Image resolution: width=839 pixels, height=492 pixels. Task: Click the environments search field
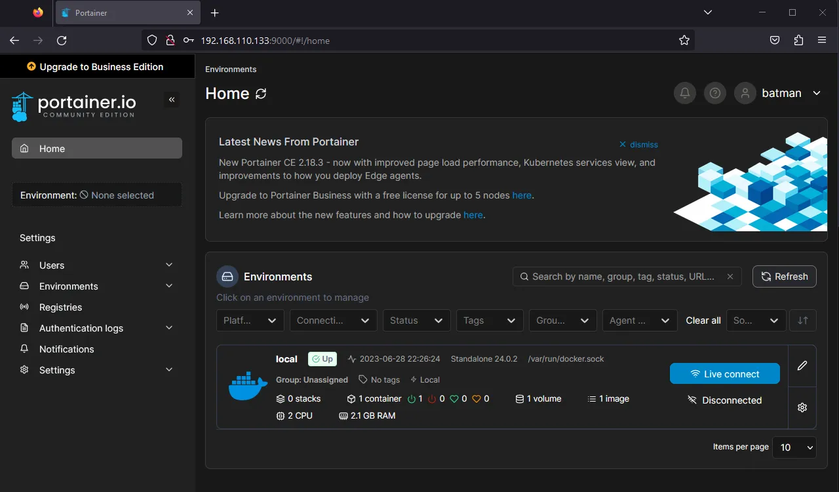pyautogui.click(x=623, y=276)
